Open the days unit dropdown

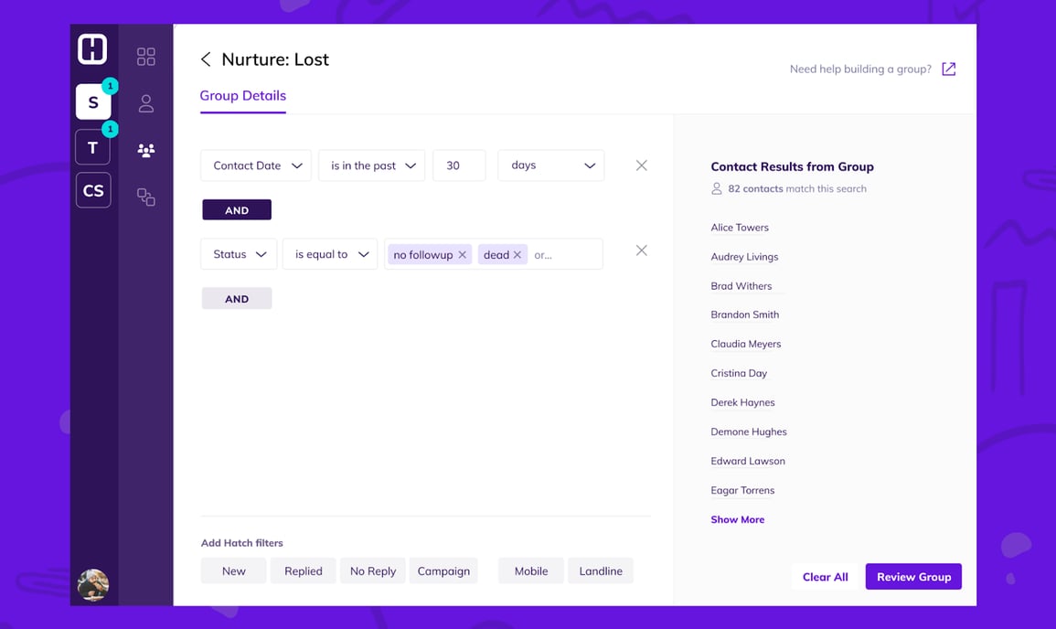[550, 165]
